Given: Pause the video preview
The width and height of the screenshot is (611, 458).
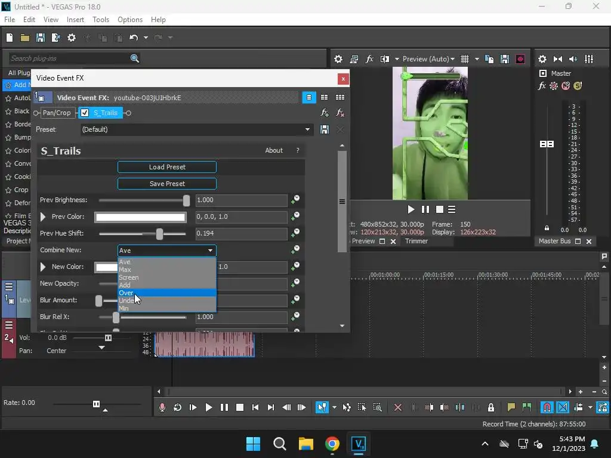Looking at the screenshot, I should point(425,209).
